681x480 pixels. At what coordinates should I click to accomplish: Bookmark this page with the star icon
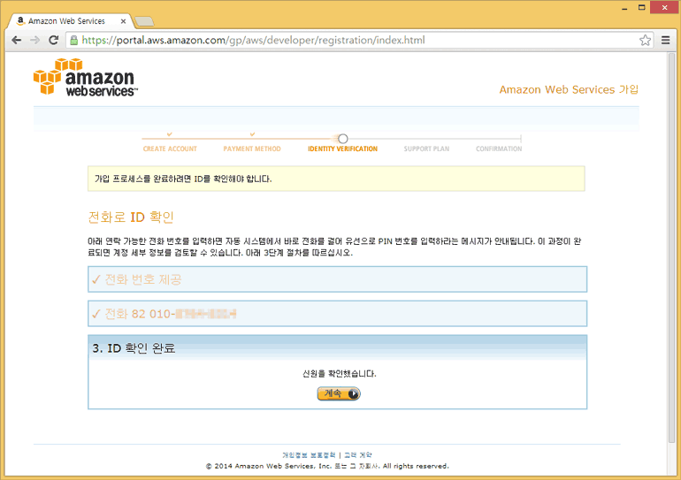point(645,40)
